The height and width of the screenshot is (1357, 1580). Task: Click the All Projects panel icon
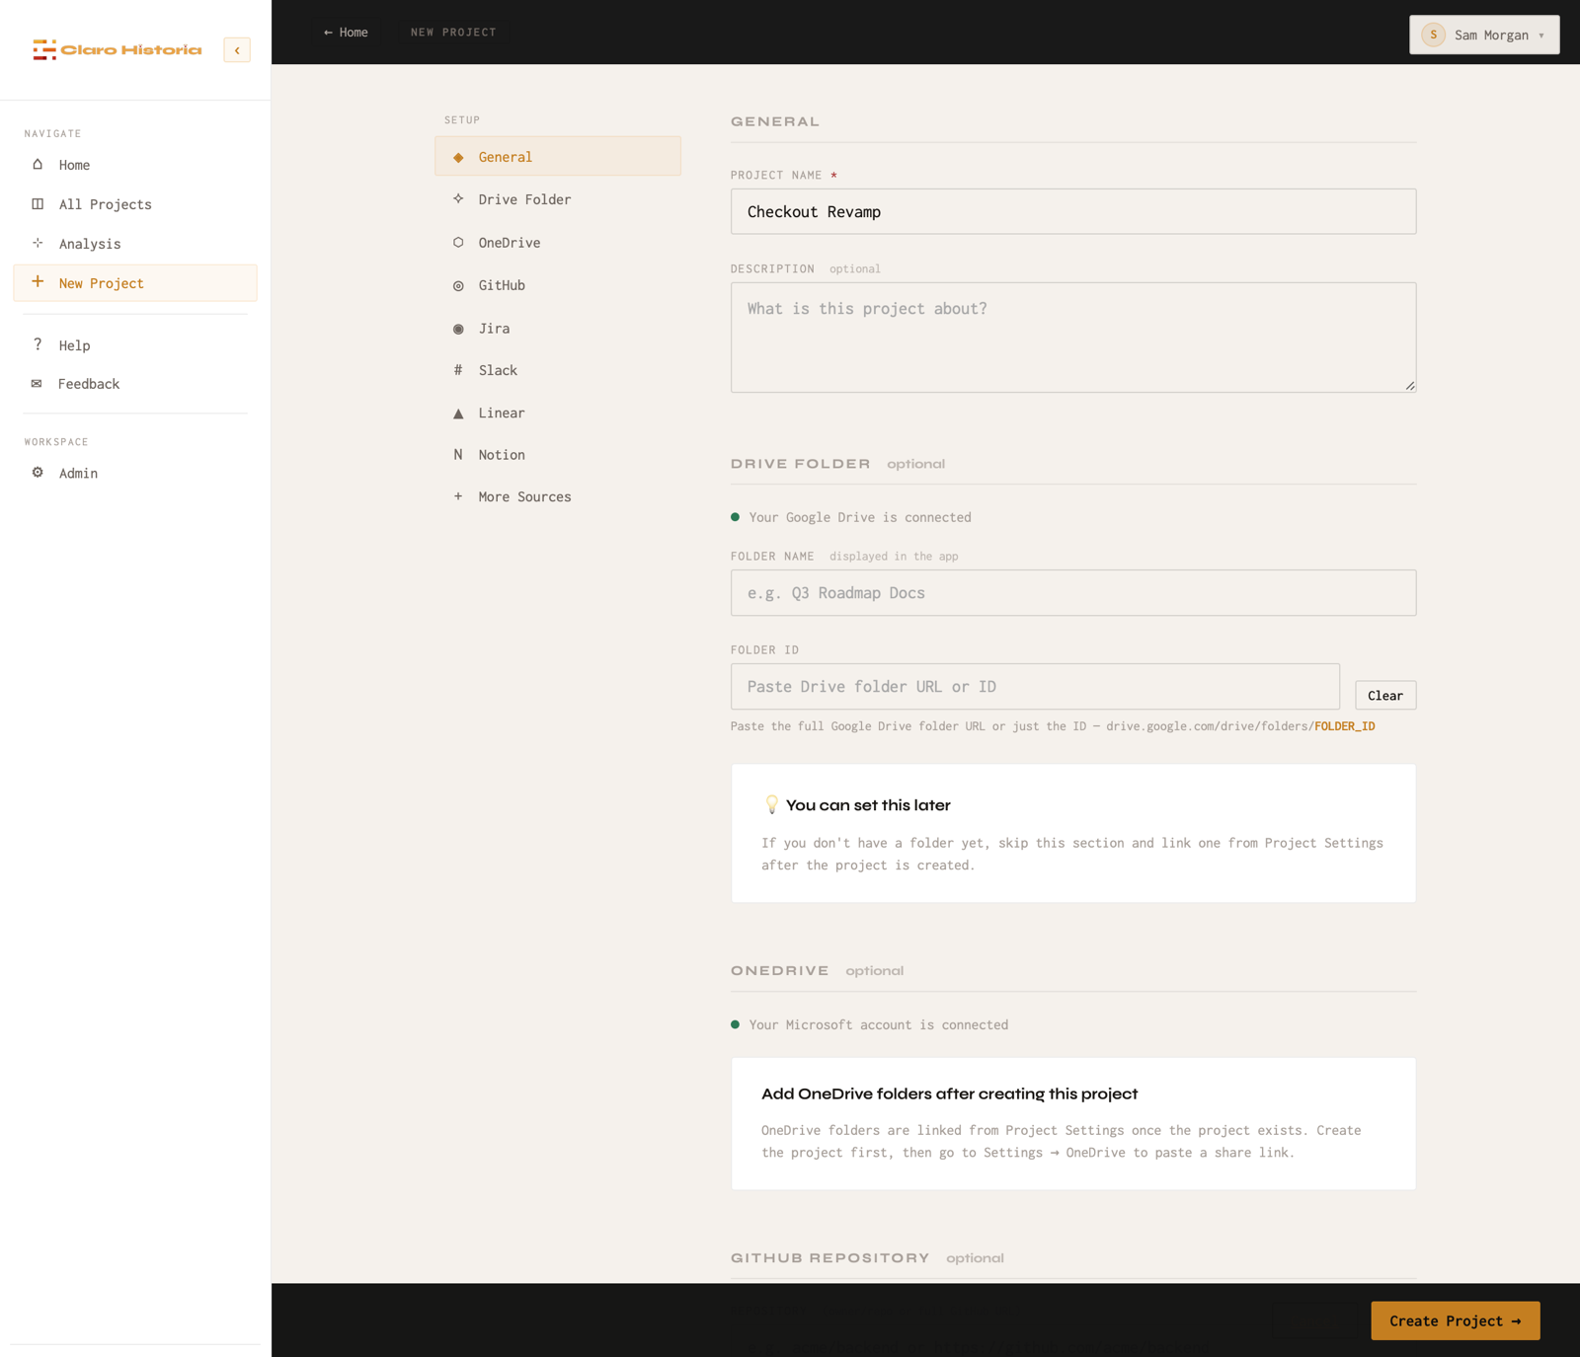(38, 204)
